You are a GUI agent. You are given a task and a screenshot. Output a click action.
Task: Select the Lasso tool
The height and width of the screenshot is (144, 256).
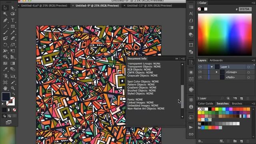point(13,14)
